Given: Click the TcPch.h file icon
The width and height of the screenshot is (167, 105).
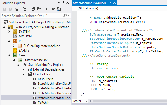Looking at the screenshot, I should click(34, 103).
